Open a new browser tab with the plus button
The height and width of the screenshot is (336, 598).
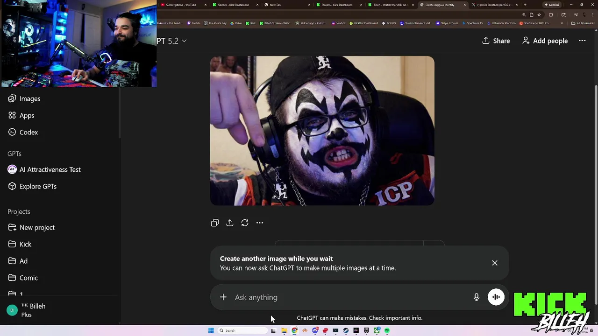[525, 5]
